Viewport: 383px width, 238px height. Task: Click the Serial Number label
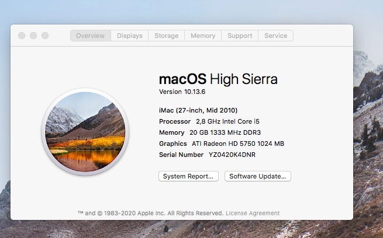tap(181, 155)
